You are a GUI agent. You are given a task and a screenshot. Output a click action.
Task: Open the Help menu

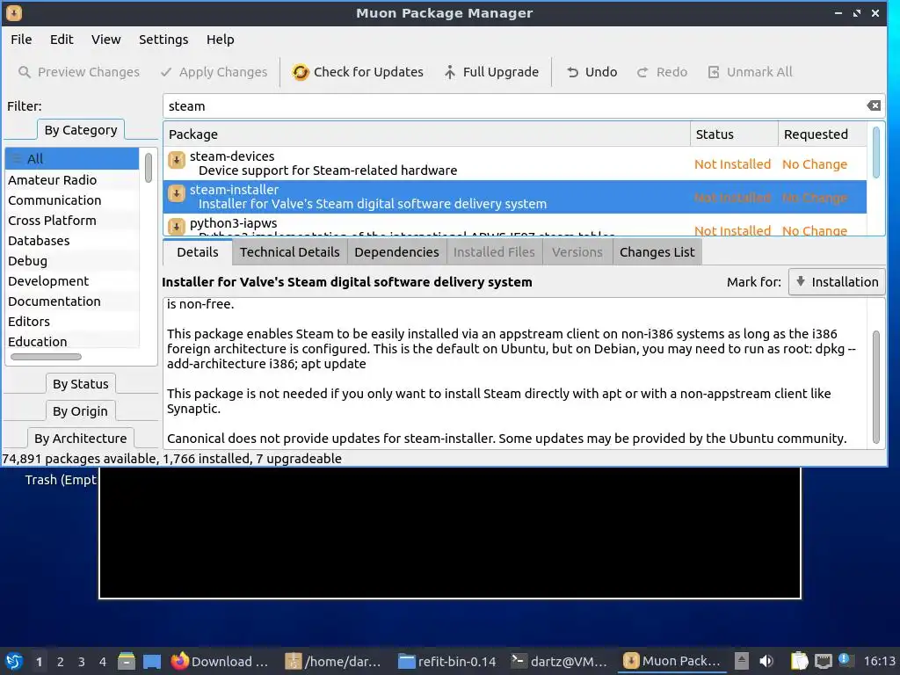click(220, 40)
